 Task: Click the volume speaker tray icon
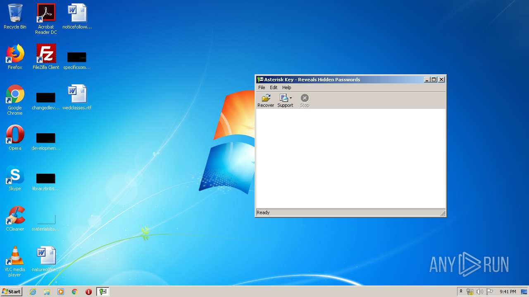pos(480,292)
